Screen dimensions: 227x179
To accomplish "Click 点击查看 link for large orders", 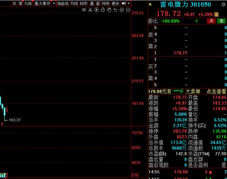I will pyautogui.click(x=216, y=91).
